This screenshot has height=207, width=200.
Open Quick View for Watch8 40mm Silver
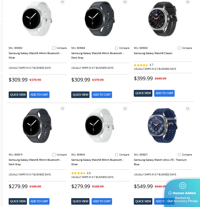80,201
